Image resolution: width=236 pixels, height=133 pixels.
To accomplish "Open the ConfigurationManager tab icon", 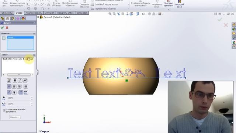I will (x=13, y=18).
